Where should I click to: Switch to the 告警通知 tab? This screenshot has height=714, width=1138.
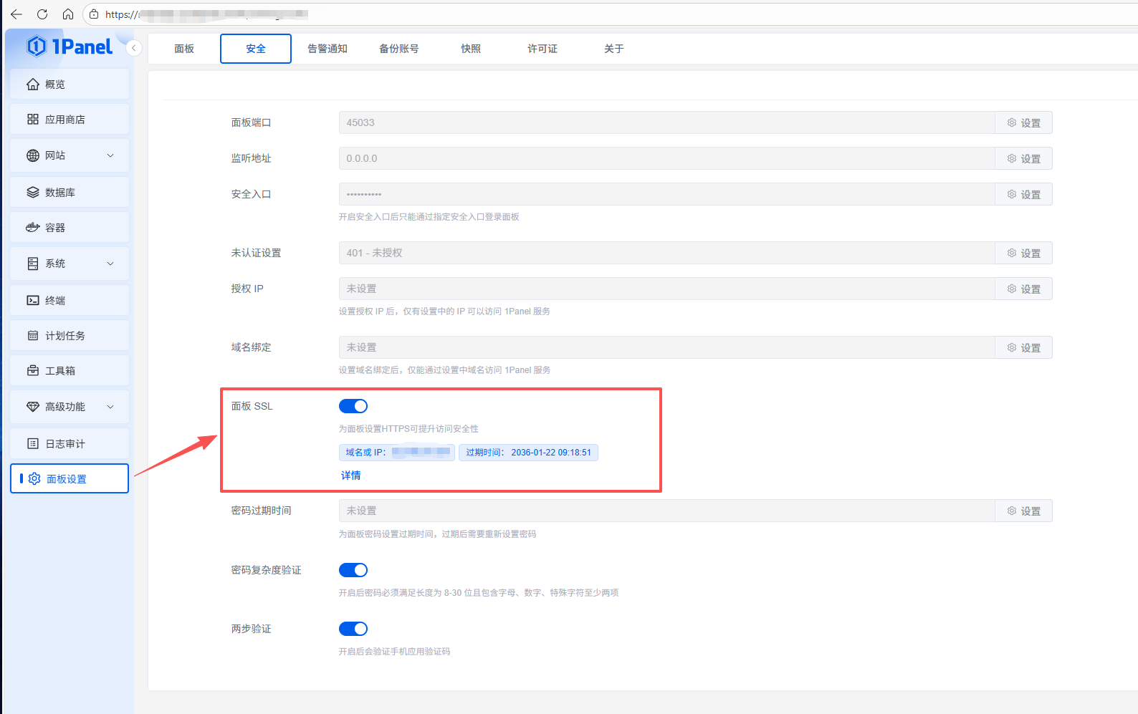327,49
